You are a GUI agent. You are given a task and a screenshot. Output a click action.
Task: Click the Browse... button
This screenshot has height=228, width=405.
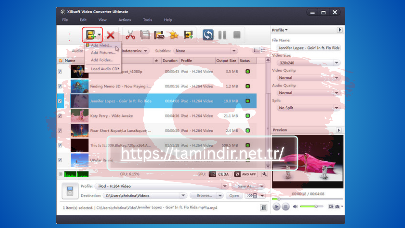click(x=203, y=196)
